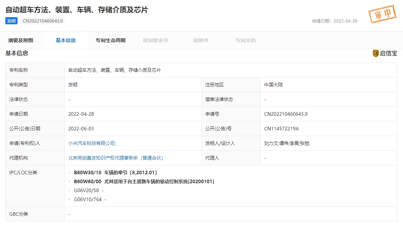
Task: Click the 法律状态 row label
Action: click(x=19, y=99)
